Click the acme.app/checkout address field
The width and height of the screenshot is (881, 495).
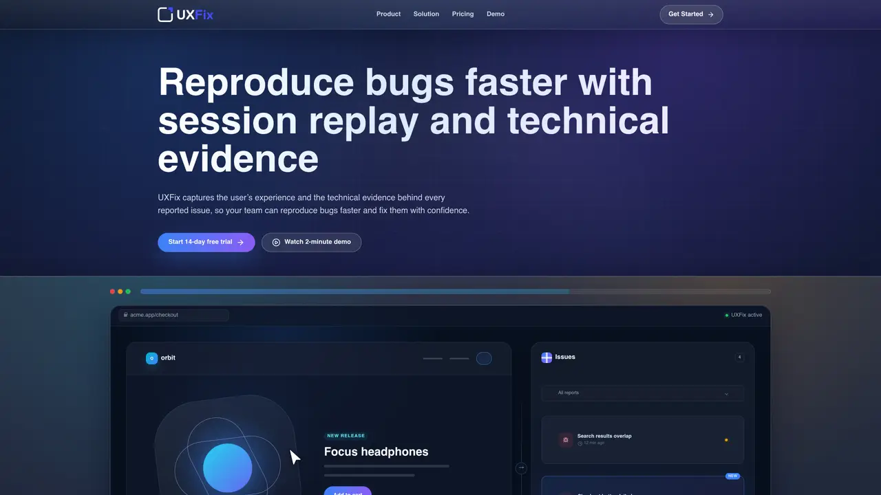(x=173, y=315)
